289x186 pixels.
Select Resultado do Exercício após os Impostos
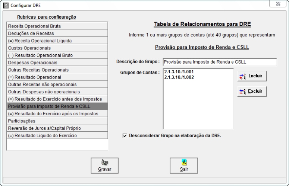[x=57, y=113]
